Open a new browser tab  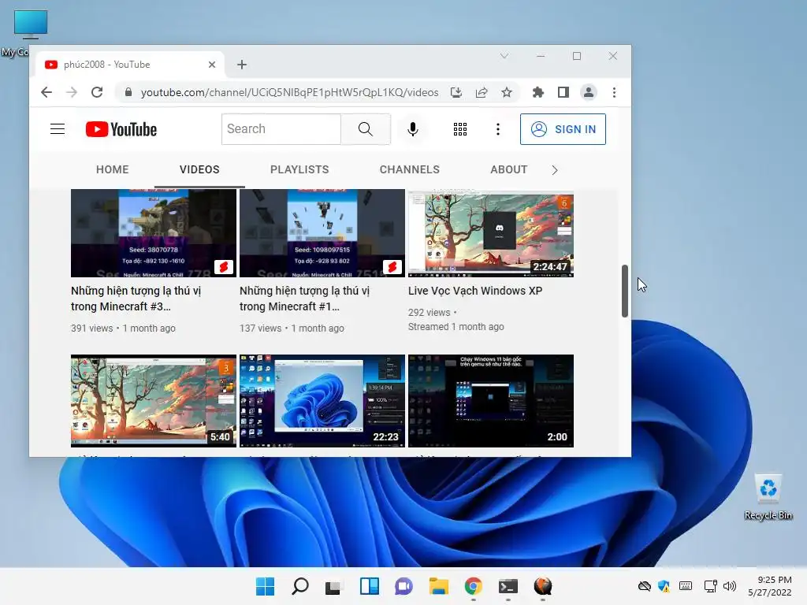pos(242,65)
